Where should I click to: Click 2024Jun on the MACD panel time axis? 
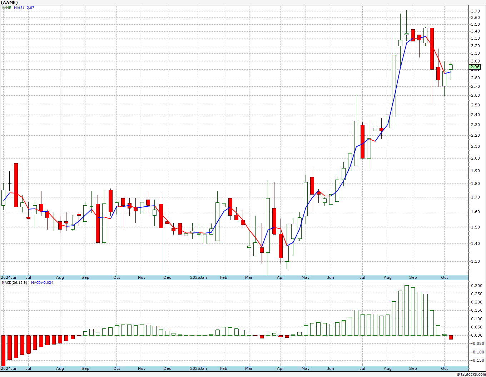[9, 369]
